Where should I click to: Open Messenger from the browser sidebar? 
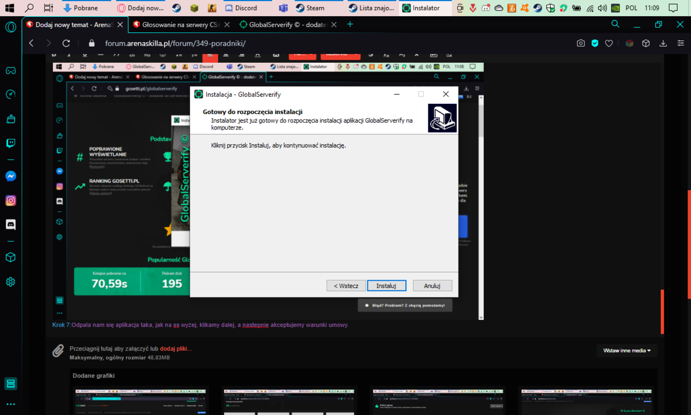coord(10,176)
